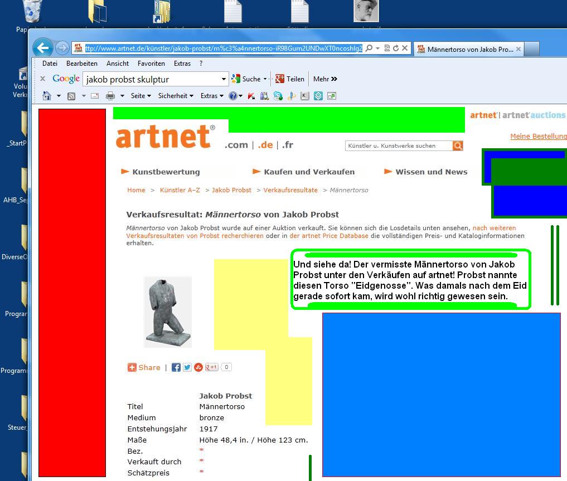Open the Papierkorb recycle bin on the desktop
Screen dimensions: 567x481
(x=32, y=12)
